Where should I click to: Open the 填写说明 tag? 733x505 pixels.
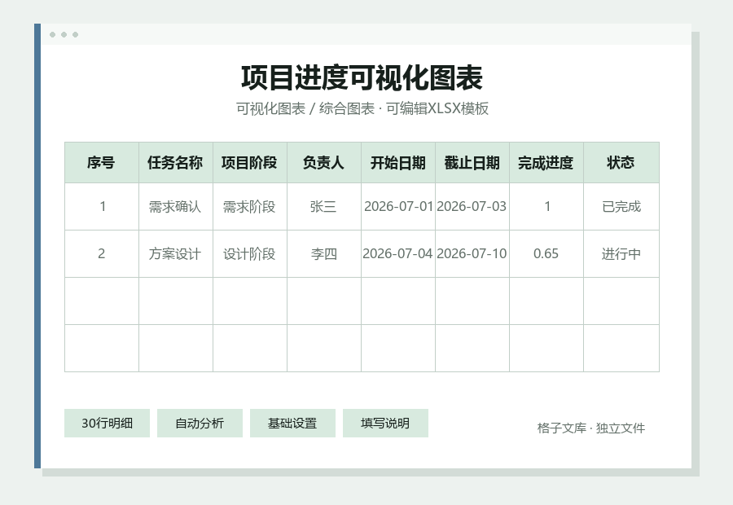[x=385, y=424]
